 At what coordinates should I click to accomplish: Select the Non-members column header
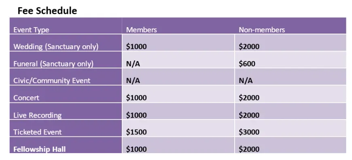tap(291, 26)
